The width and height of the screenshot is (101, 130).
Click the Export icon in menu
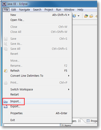[x=6, y=107]
